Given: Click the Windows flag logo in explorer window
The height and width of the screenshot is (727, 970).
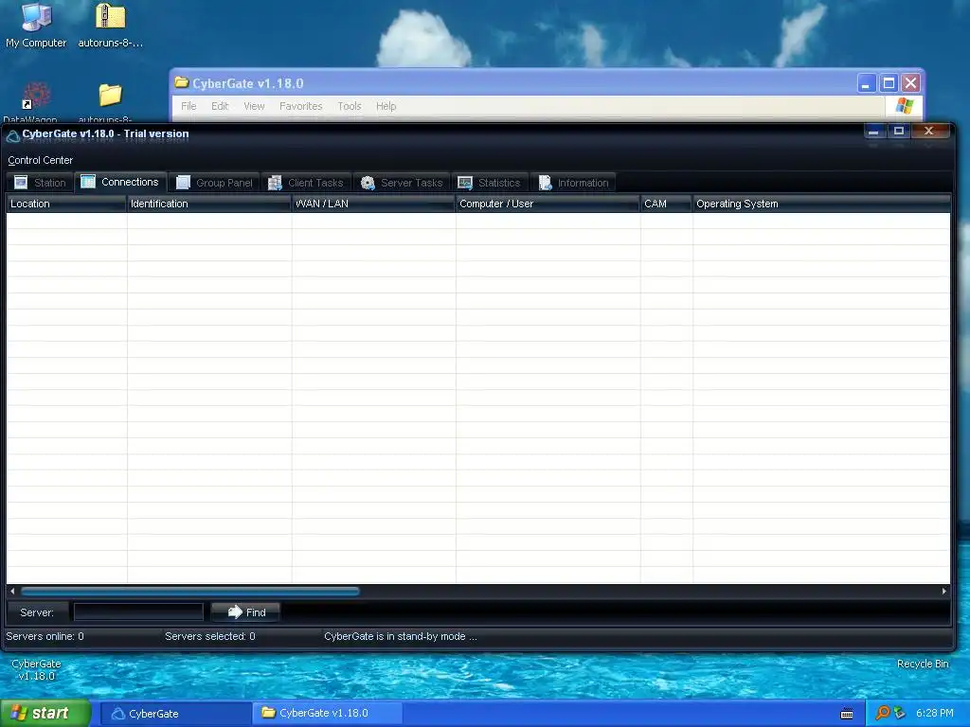Looking at the screenshot, I should [x=905, y=106].
